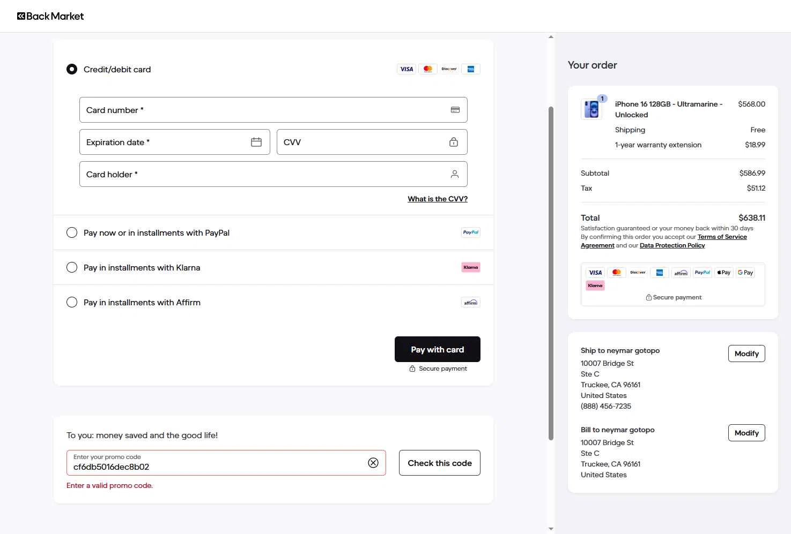The height and width of the screenshot is (534, 791).
Task: Modify the Ship to address
Action: point(746,354)
